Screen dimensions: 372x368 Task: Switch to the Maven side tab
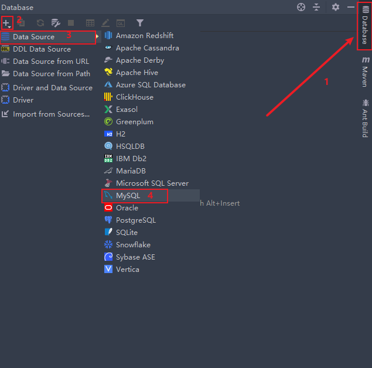pos(365,71)
